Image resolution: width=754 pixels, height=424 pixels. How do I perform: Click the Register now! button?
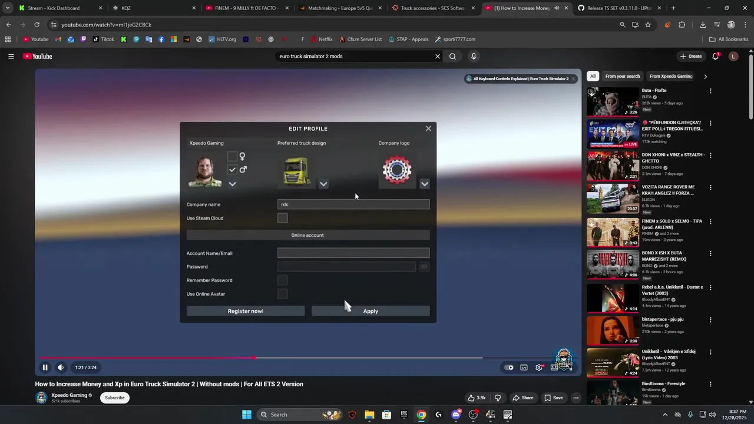pyautogui.click(x=246, y=311)
